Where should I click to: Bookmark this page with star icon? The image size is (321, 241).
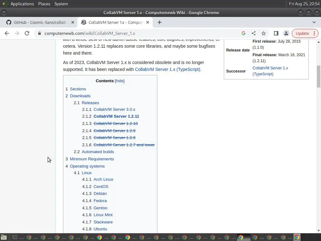263,33
